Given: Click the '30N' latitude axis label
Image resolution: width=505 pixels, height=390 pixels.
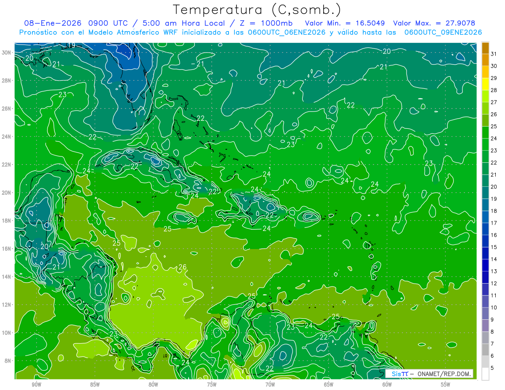Looking at the screenshot, I should [7, 52].
